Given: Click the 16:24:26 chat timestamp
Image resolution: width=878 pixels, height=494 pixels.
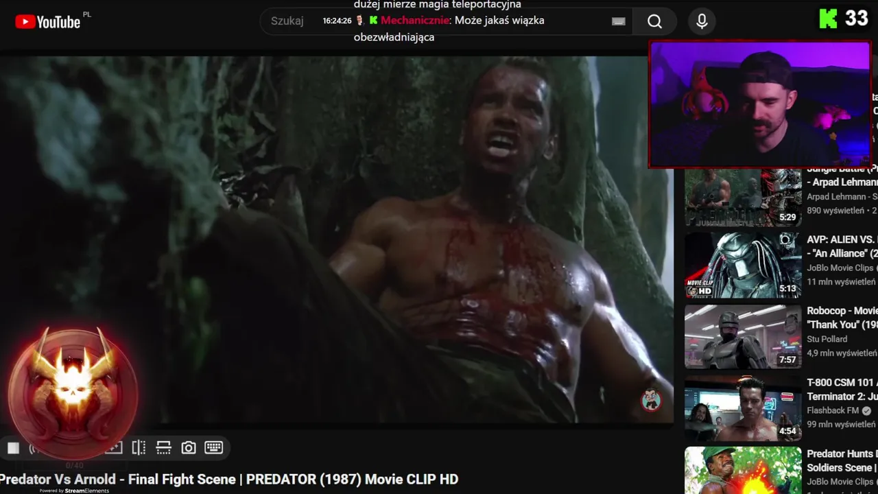Looking at the screenshot, I should click(337, 21).
